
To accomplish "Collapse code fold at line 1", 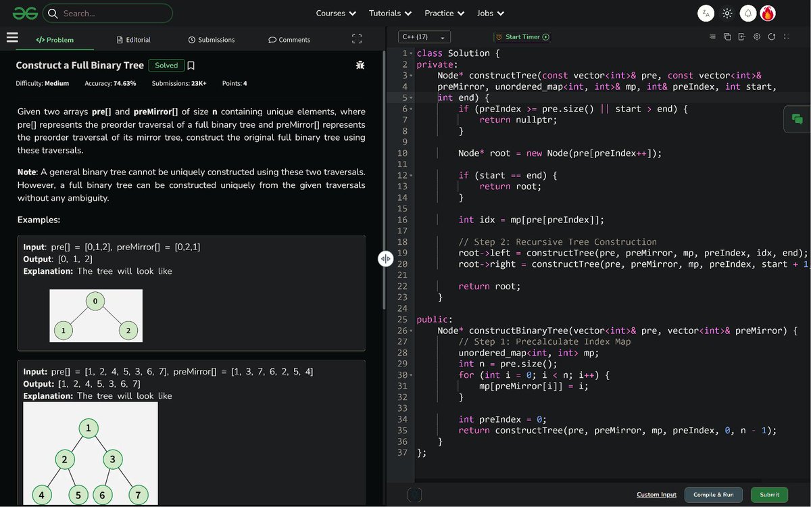I will click(412, 53).
